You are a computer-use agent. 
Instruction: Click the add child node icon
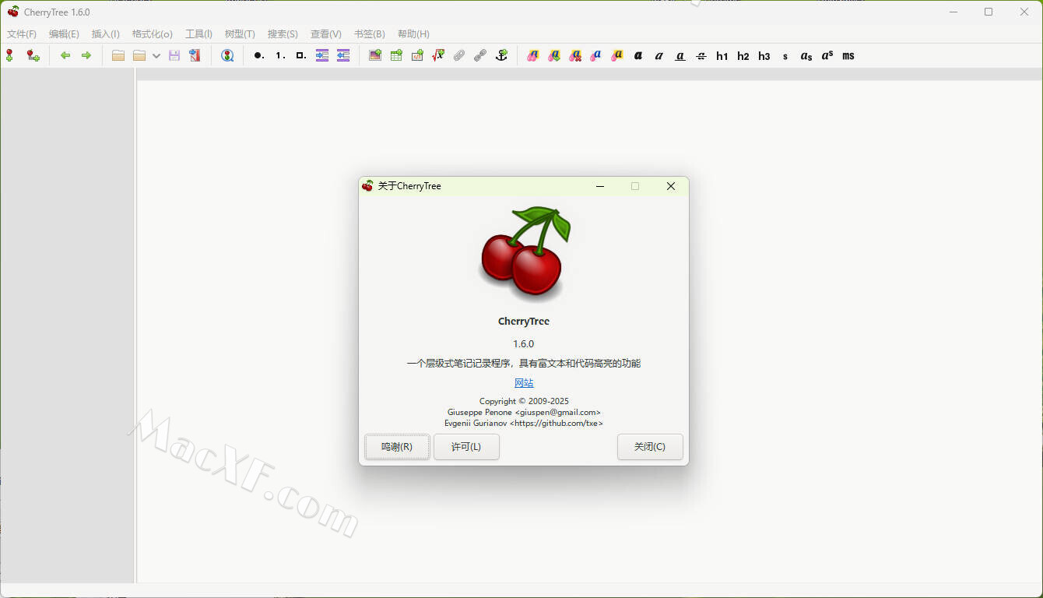coord(33,55)
